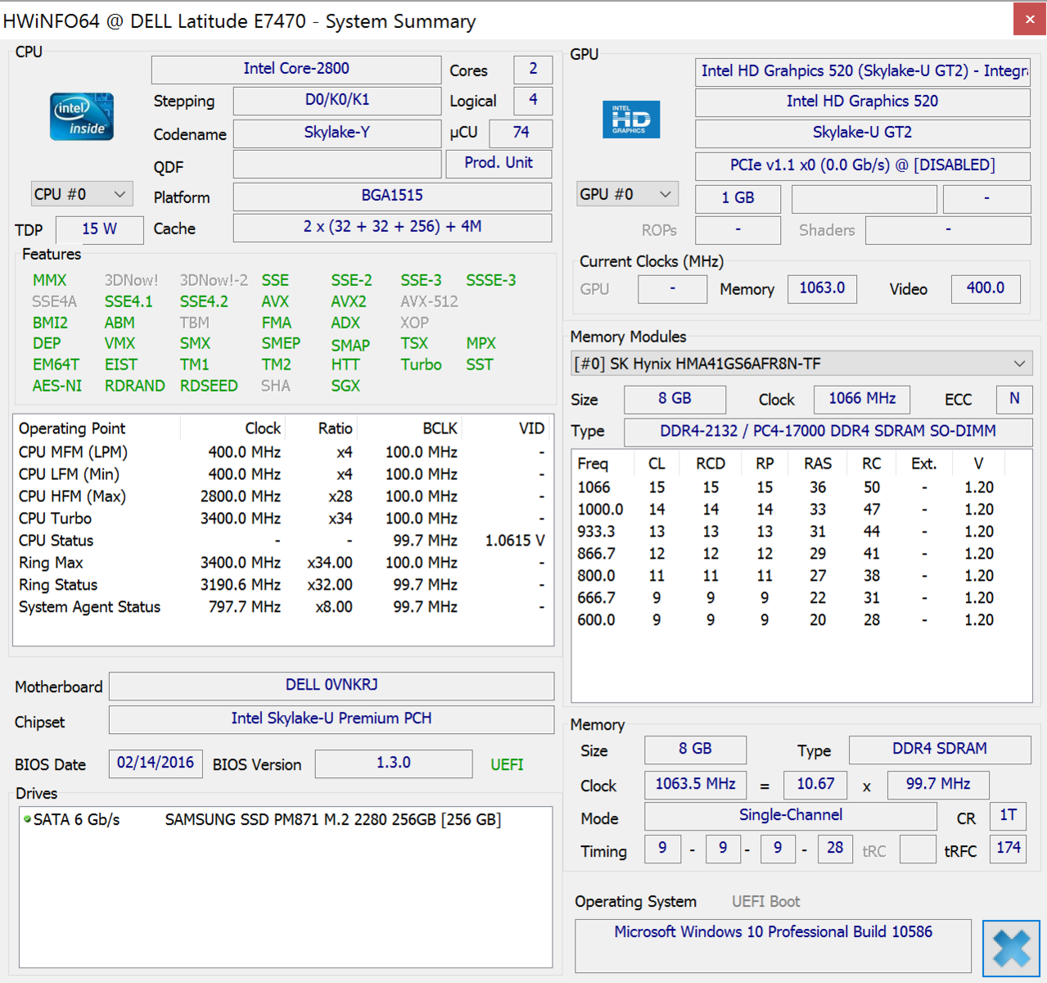
Task: Click the PCIe v1.1 x0 DISABLED field
Action: 862,165
